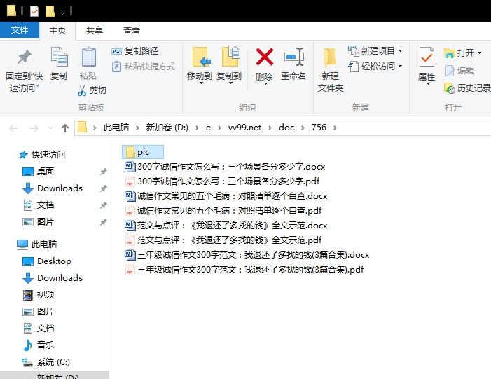This screenshot has height=379, width=491.
Task: Open 视频 in the sidebar
Action: (x=39, y=295)
